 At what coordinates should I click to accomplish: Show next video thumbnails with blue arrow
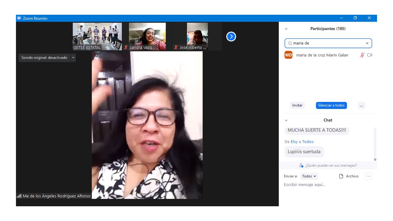coord(231,37)
